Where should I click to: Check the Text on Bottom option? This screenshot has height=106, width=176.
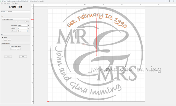[3, 40]
